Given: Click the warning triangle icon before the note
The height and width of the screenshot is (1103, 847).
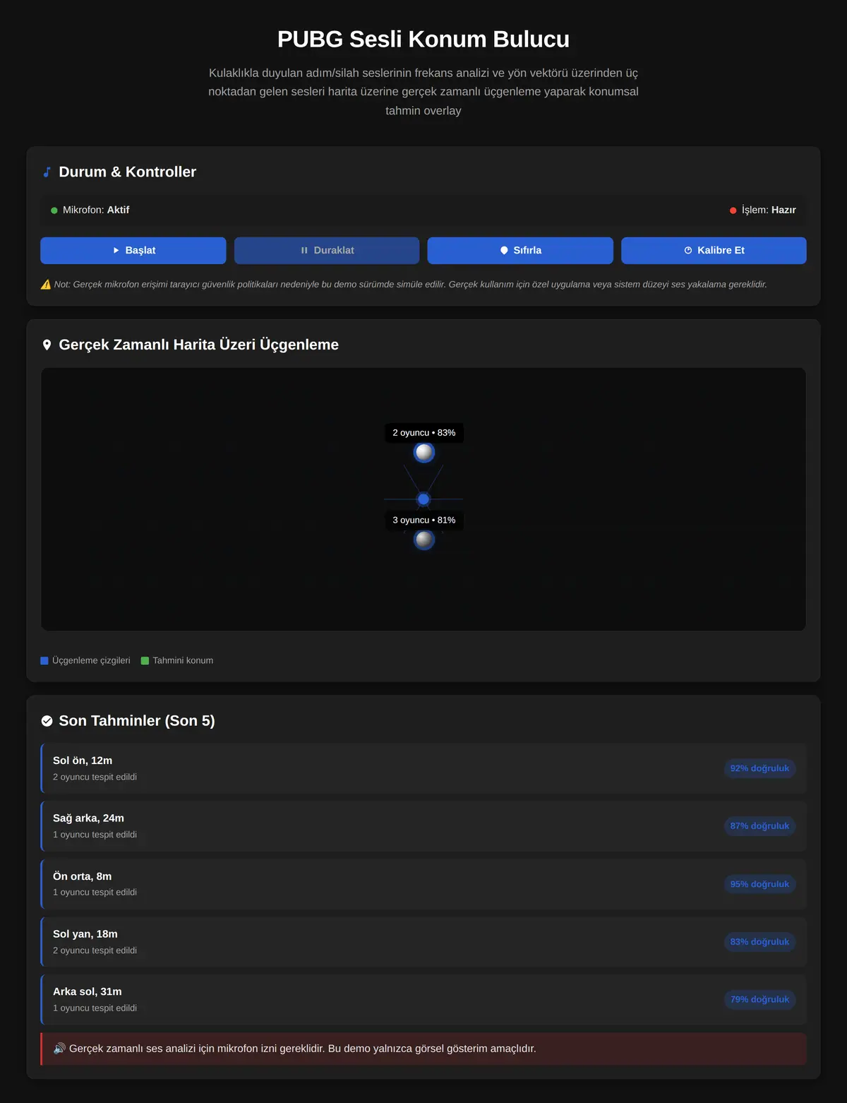Looking at the screenshot, I should pos(46,285).
